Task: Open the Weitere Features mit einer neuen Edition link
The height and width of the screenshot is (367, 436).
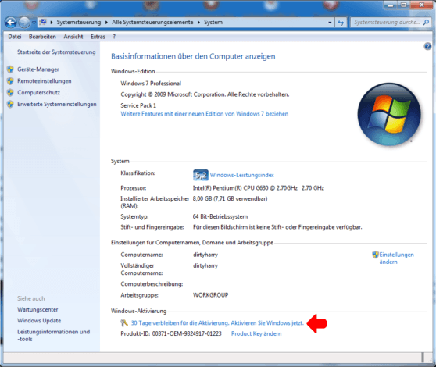Action: tap(205, 114)
